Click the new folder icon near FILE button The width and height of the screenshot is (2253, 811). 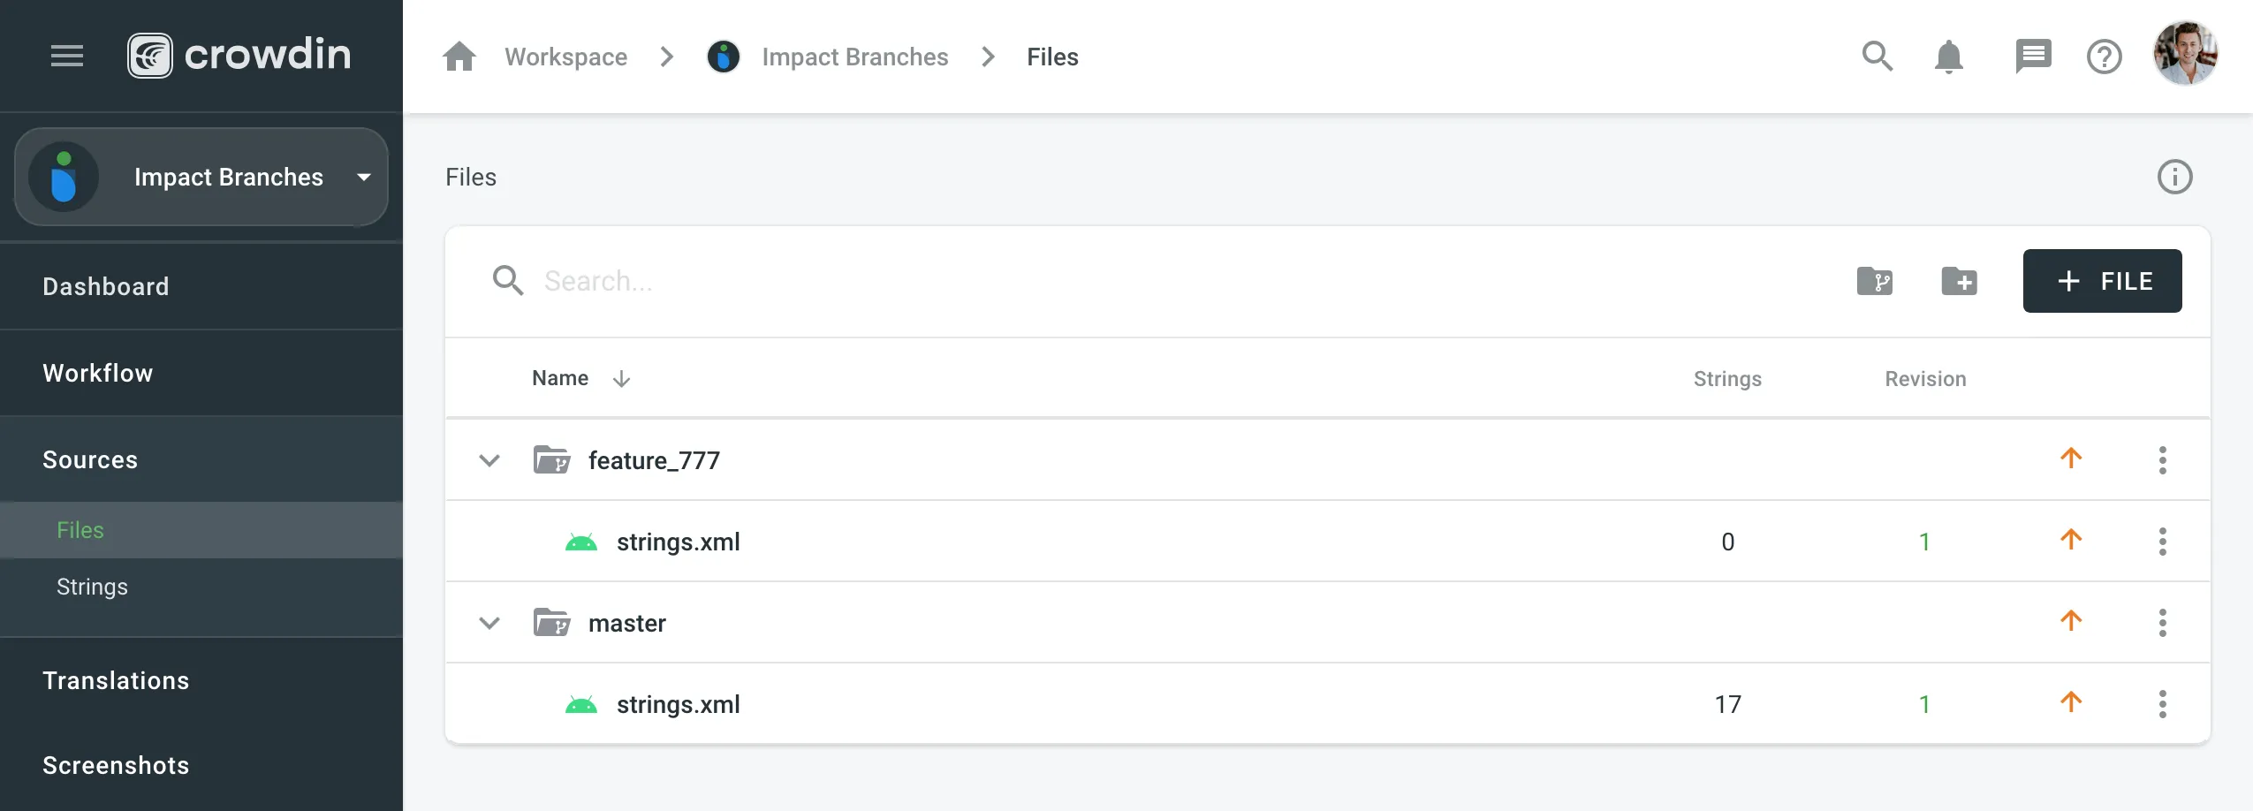pos(1960,281)
